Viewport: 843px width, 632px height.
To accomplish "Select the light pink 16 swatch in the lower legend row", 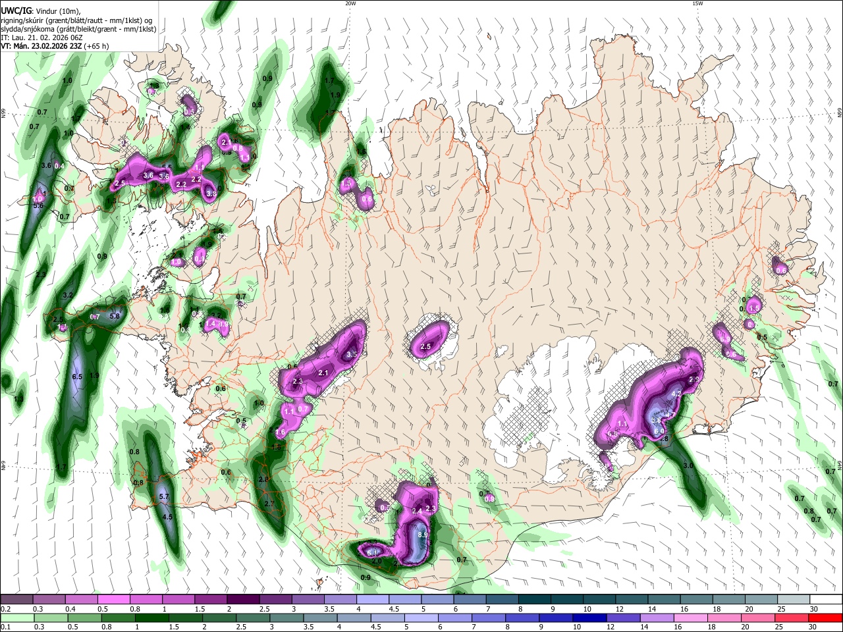I will (x=691, y=618).
